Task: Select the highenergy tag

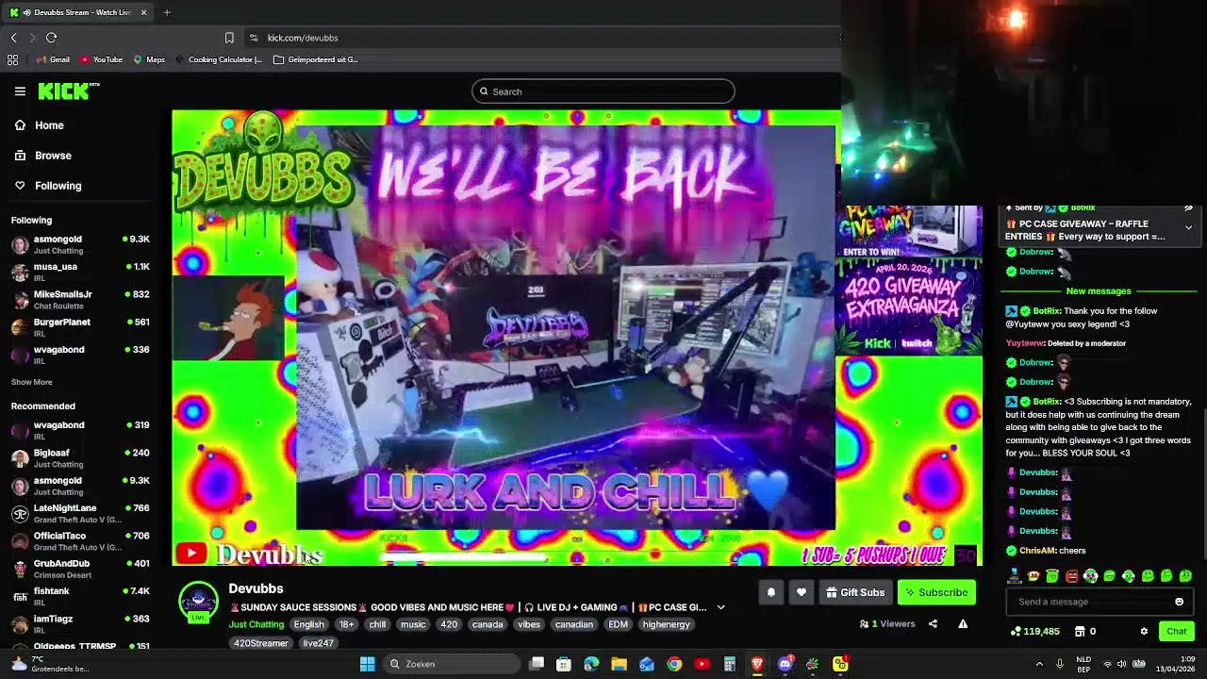Action: coord(666,624)
